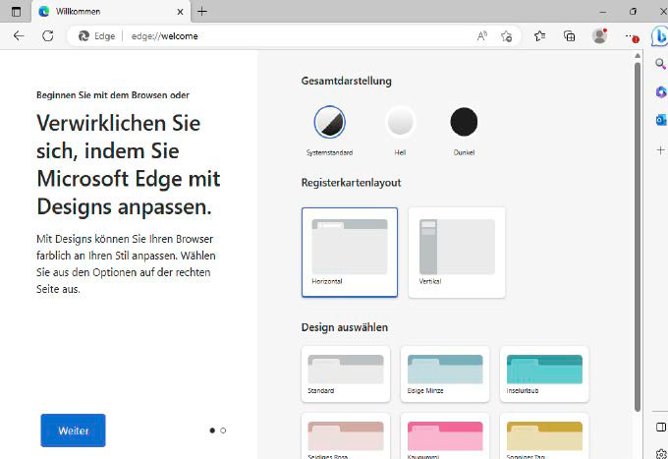Open Read aloud icon in address bar
Image resolution: width=668 pixels, height=459 pixels.
click(481, 36)
